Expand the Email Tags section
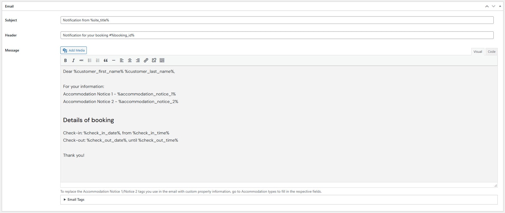The height and width of the screenshot is (213, 505). (x=74, y=199)
